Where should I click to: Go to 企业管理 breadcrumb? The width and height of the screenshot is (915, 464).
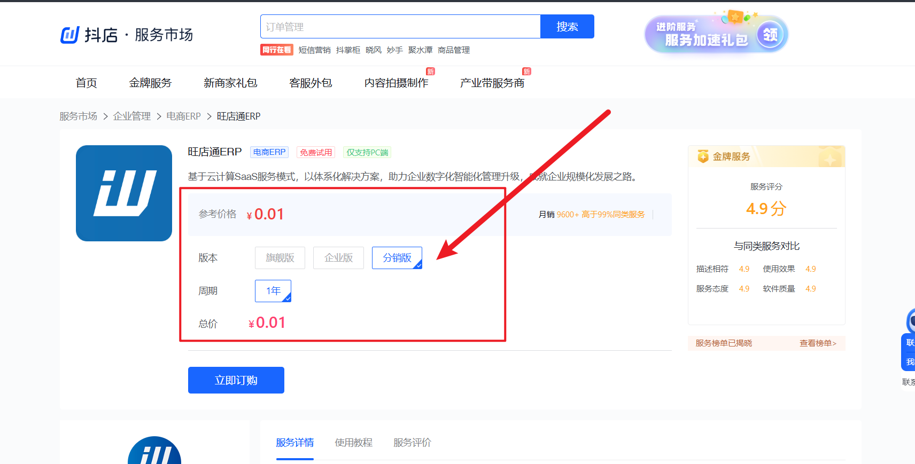[131, 116]
